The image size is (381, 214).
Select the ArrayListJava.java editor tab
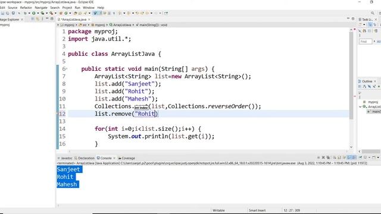pyautogui.click(x=74, y=20)
